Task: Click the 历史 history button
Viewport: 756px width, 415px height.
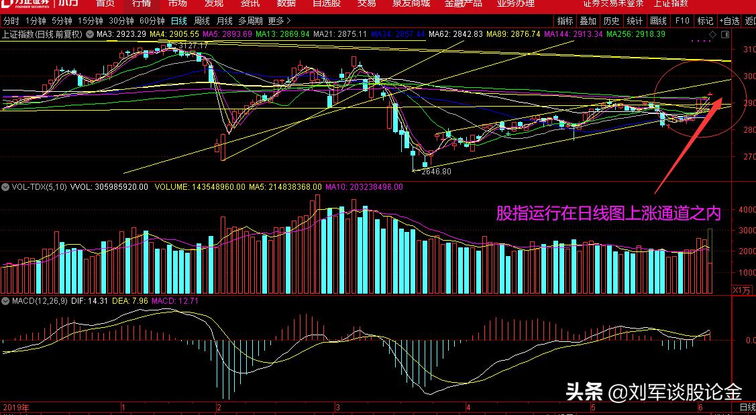Action: point(611,21)
